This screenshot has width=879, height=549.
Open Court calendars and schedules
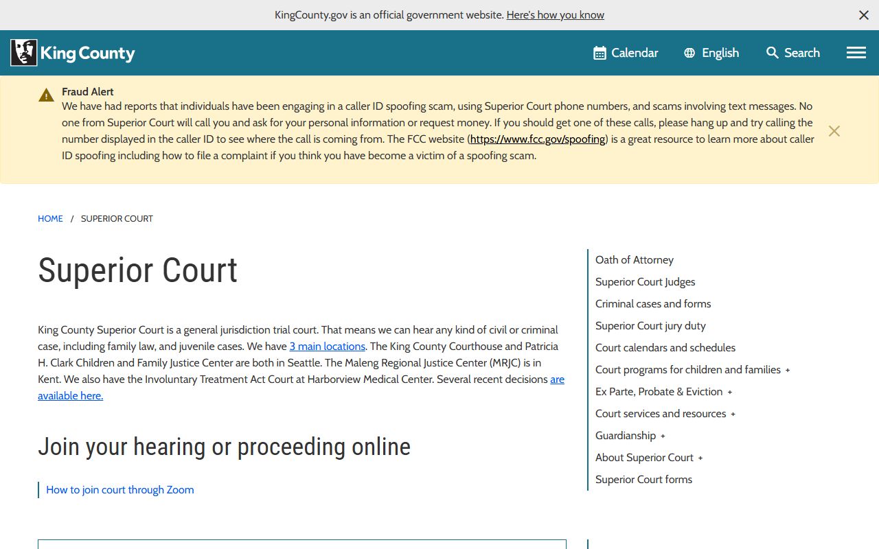665,348
